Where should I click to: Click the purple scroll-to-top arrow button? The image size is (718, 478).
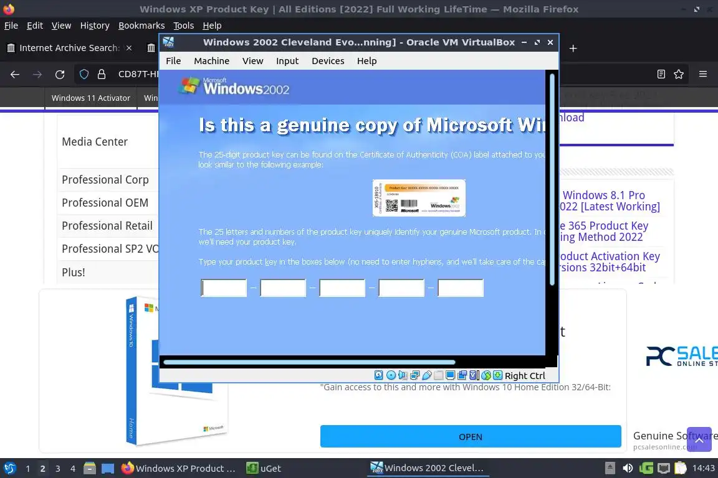[x=699, y=439]
